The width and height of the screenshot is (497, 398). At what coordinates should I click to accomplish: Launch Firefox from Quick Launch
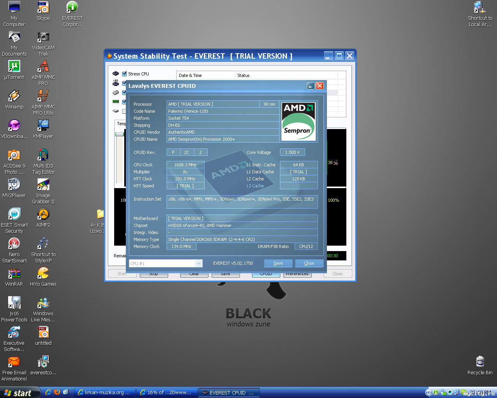(x=57, y=393)
